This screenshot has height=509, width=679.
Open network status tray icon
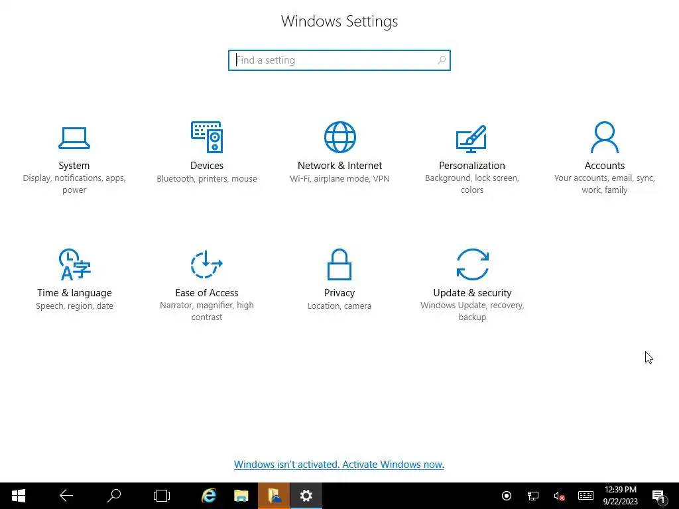(533, 496)
